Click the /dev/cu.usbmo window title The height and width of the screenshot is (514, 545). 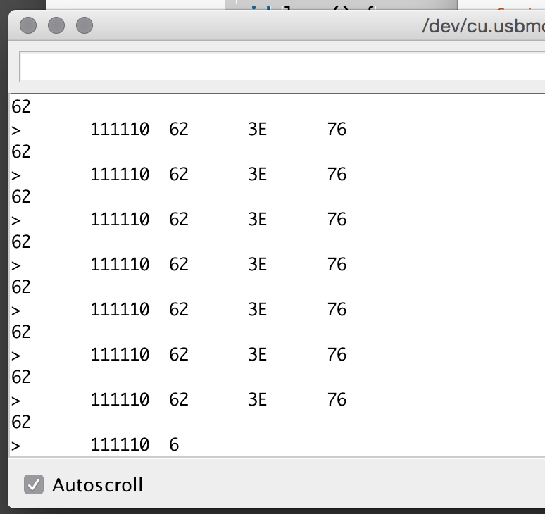(482, 27)
